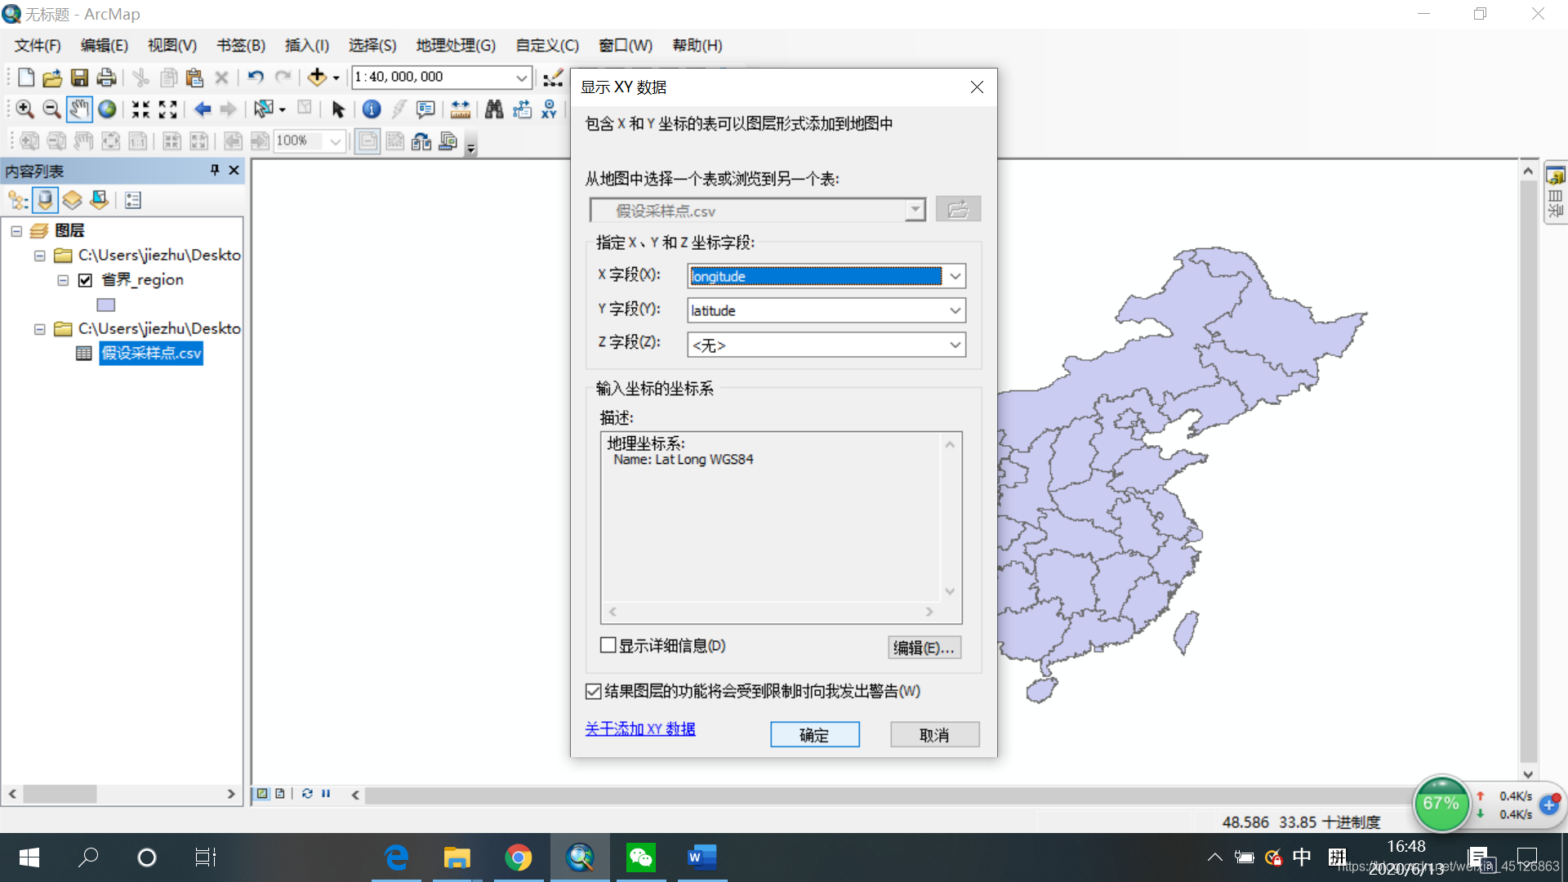This screenshot has height=882, width=1568.
Task: Click the Add Data button icon
Action: click(x=316, y=77)
